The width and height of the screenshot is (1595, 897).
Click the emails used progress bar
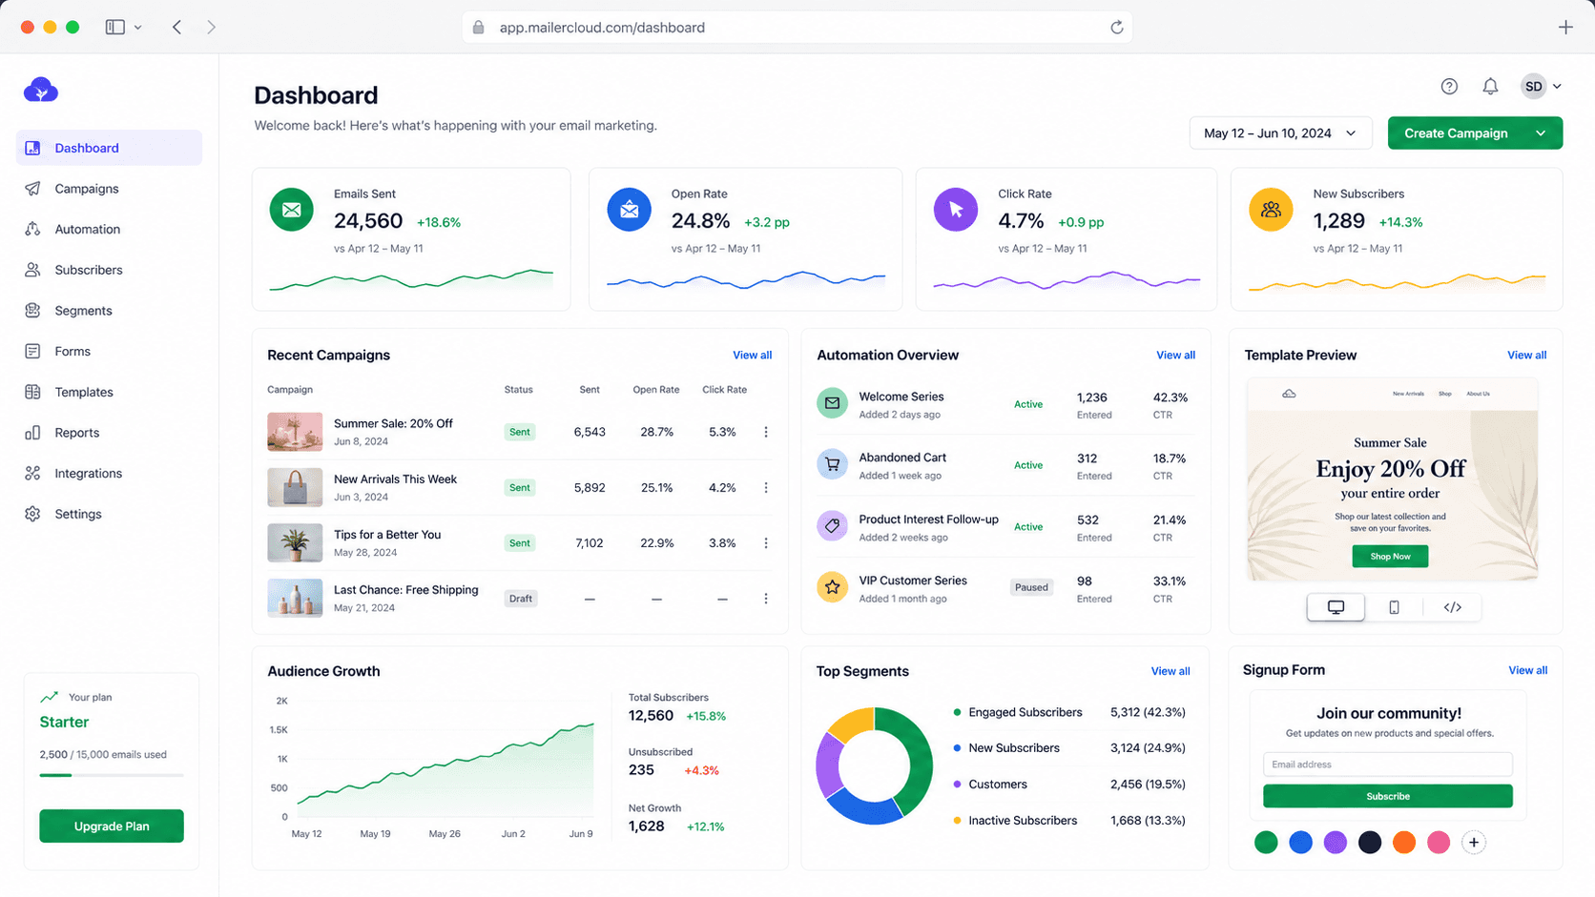112,775
